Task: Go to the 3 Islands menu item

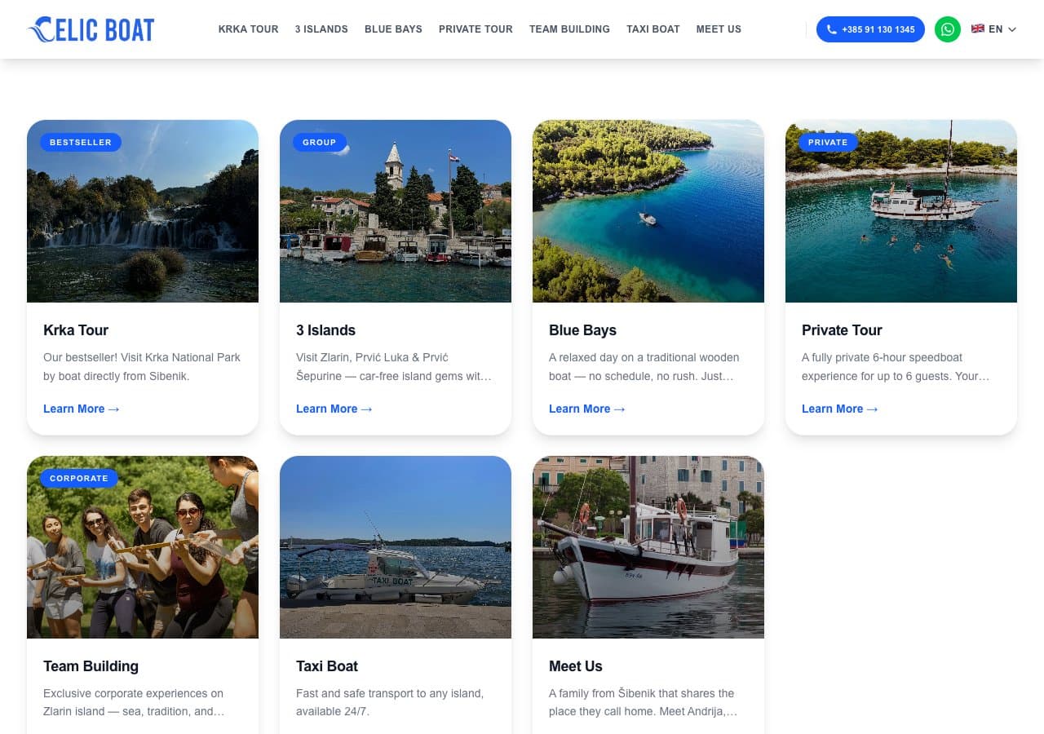Action: click(321, 29)
